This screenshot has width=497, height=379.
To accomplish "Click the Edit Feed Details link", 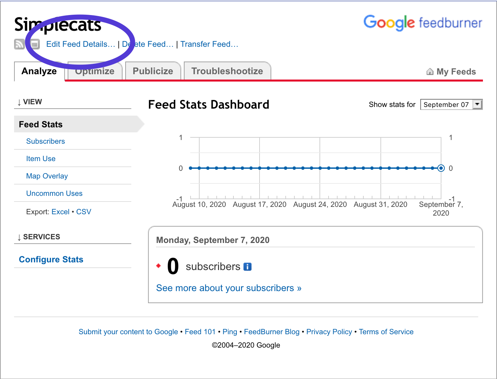I will click(80, 44).
